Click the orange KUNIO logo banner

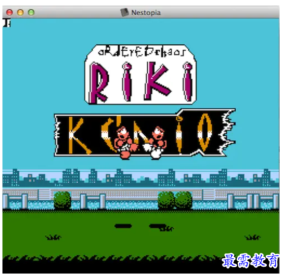(145, 133)
